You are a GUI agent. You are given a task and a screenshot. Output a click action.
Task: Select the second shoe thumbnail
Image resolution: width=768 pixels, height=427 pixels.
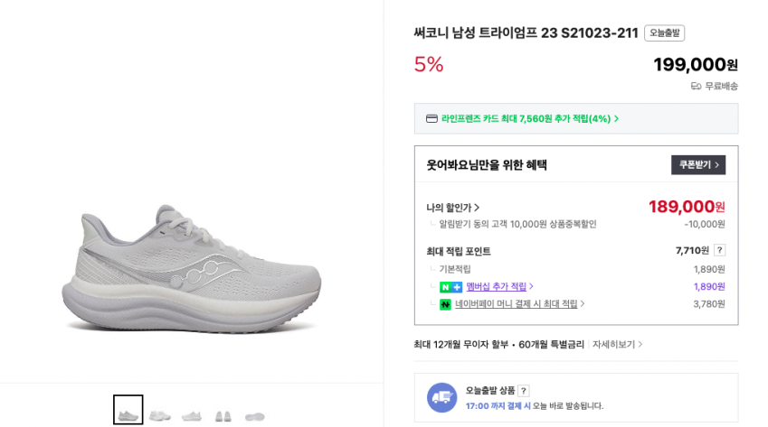coord(160,414)
